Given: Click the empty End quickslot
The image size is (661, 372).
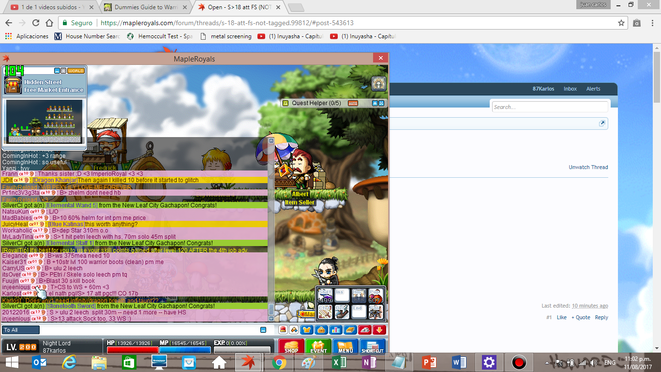Looking at the screenshot, I should [x=359, y=311].
